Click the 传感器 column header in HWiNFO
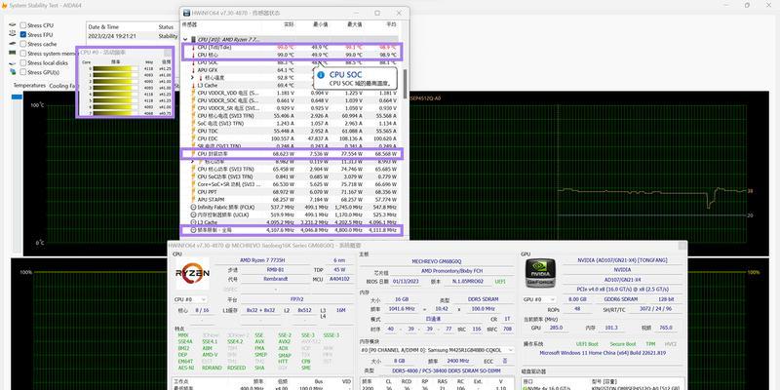The image size is (780, 390). [x=189, y=23]
